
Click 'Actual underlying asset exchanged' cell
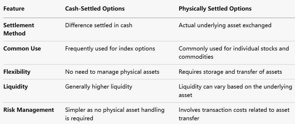pyautogui.click(x=225, y=25)
